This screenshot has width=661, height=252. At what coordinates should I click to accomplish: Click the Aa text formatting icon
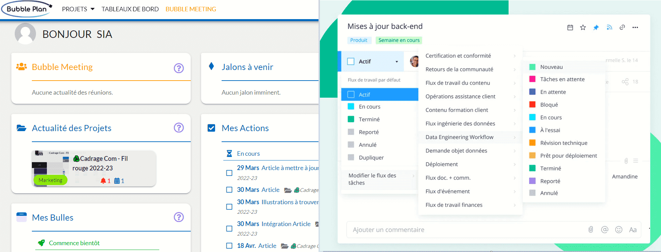coord(633,230)
